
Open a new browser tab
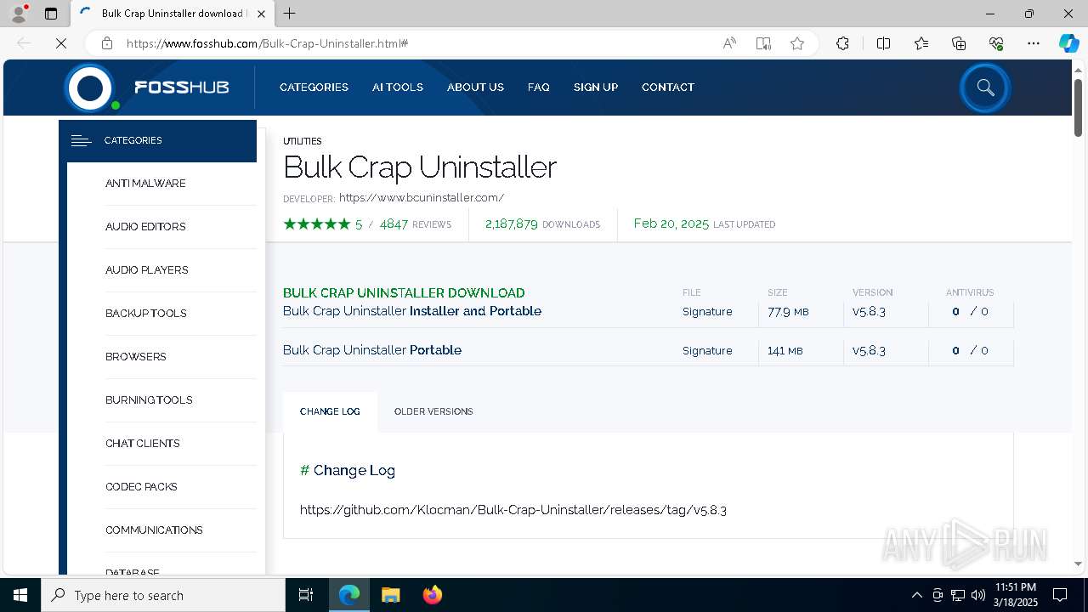(290, 14)
